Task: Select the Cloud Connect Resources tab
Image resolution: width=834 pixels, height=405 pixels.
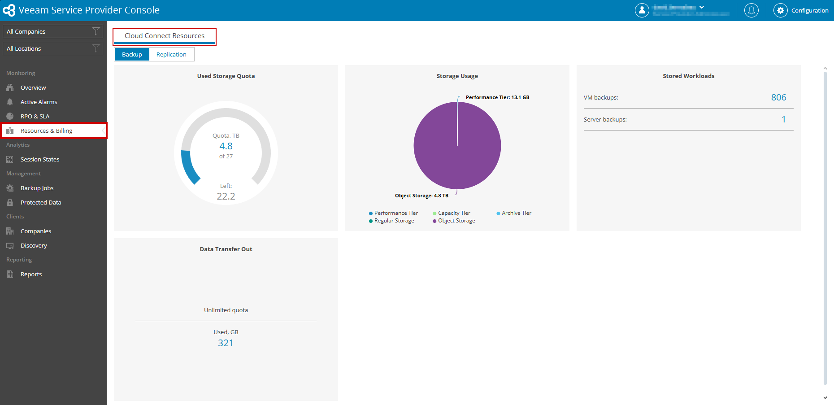Action: [165, 36]
